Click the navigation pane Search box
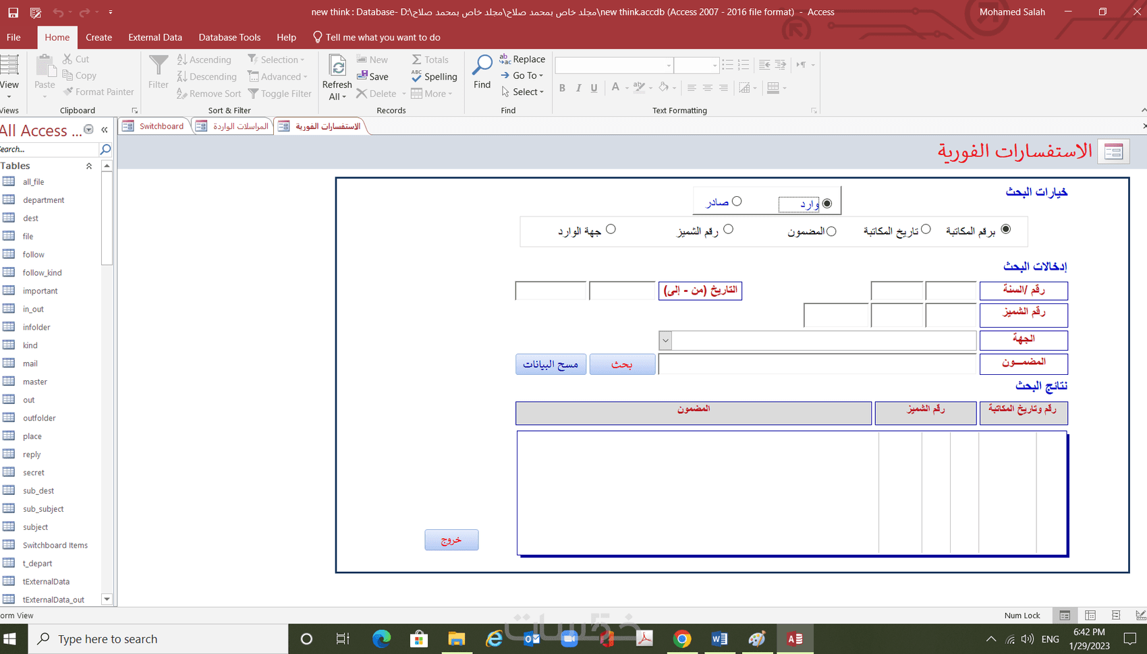 (49, 149)
